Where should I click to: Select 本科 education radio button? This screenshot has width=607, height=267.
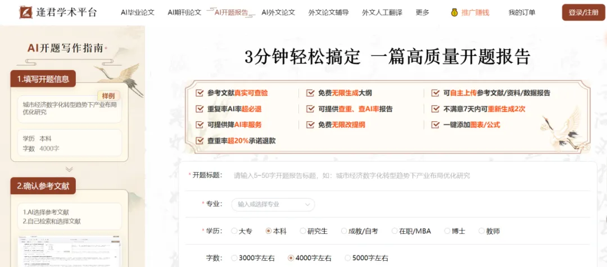[269, 231]
